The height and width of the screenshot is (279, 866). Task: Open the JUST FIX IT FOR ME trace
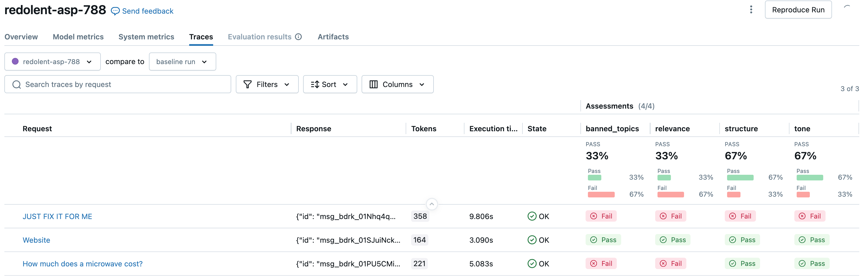57,216
